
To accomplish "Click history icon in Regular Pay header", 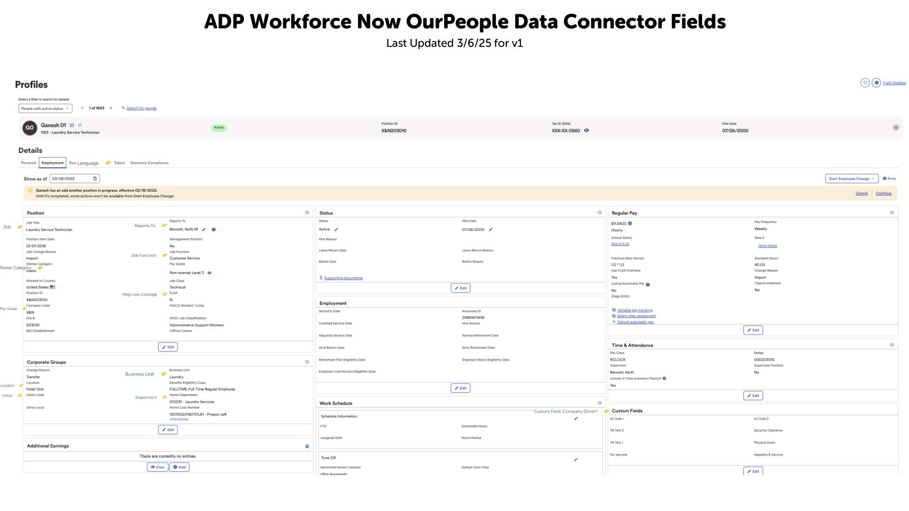I will coord(892,213).
